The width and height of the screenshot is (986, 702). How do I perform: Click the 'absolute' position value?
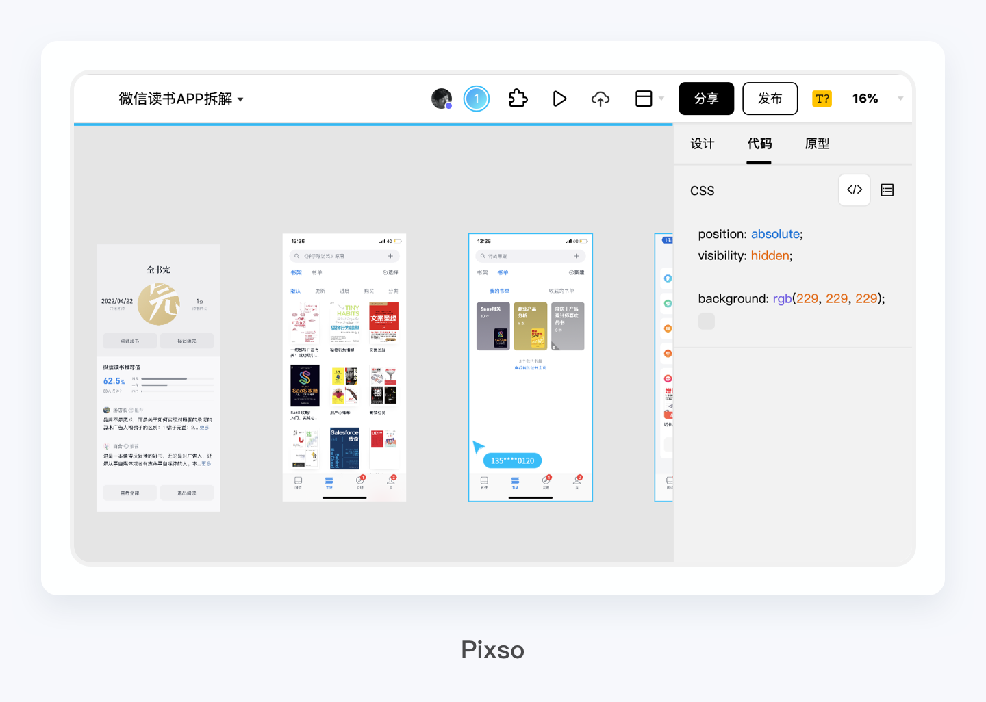coord(775,234)
